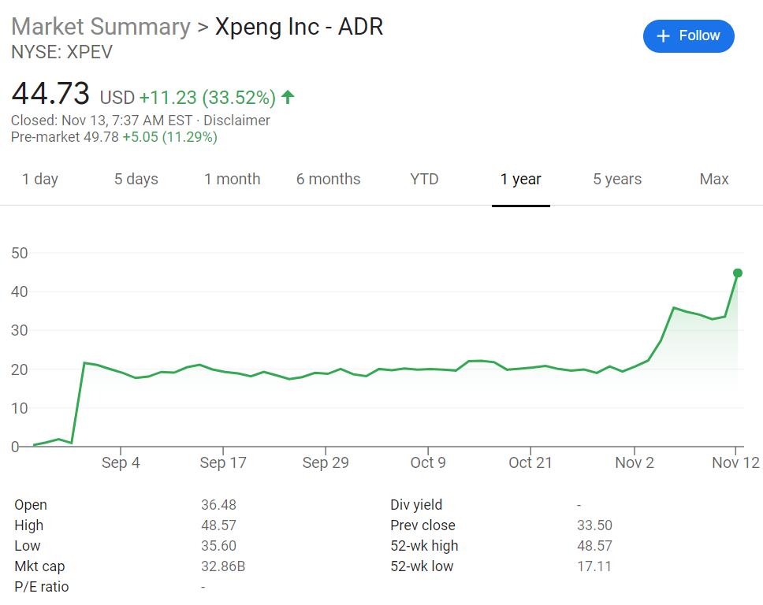This screenshot has height=605, width=763.
Task: Click the green dot at the chart's endpoint
Action: 736,273
